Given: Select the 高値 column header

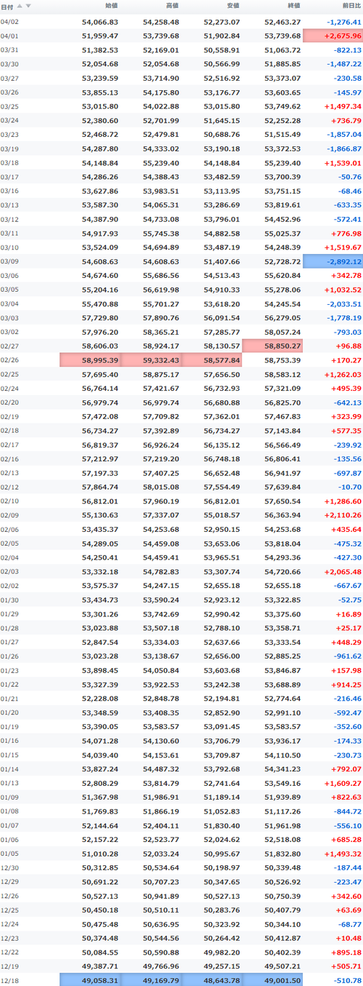Looking at the screenshot, I should pos(171,6).
